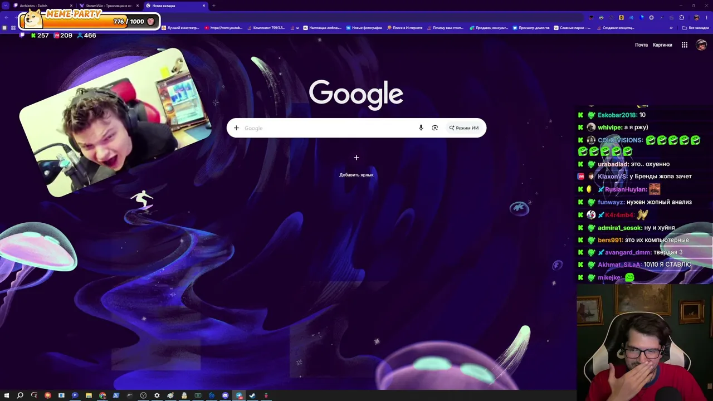713x401 pixels.
Task: Click the yellow face extension icon
Action: coord(621,17)
